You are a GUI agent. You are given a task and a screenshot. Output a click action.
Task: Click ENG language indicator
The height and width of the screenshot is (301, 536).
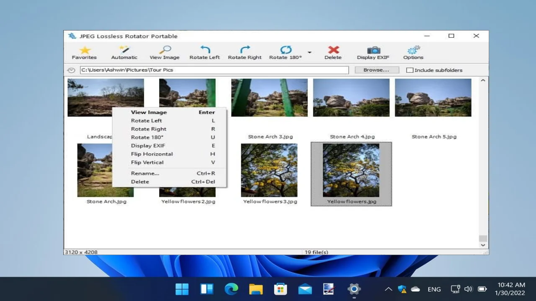pos(434,289)
